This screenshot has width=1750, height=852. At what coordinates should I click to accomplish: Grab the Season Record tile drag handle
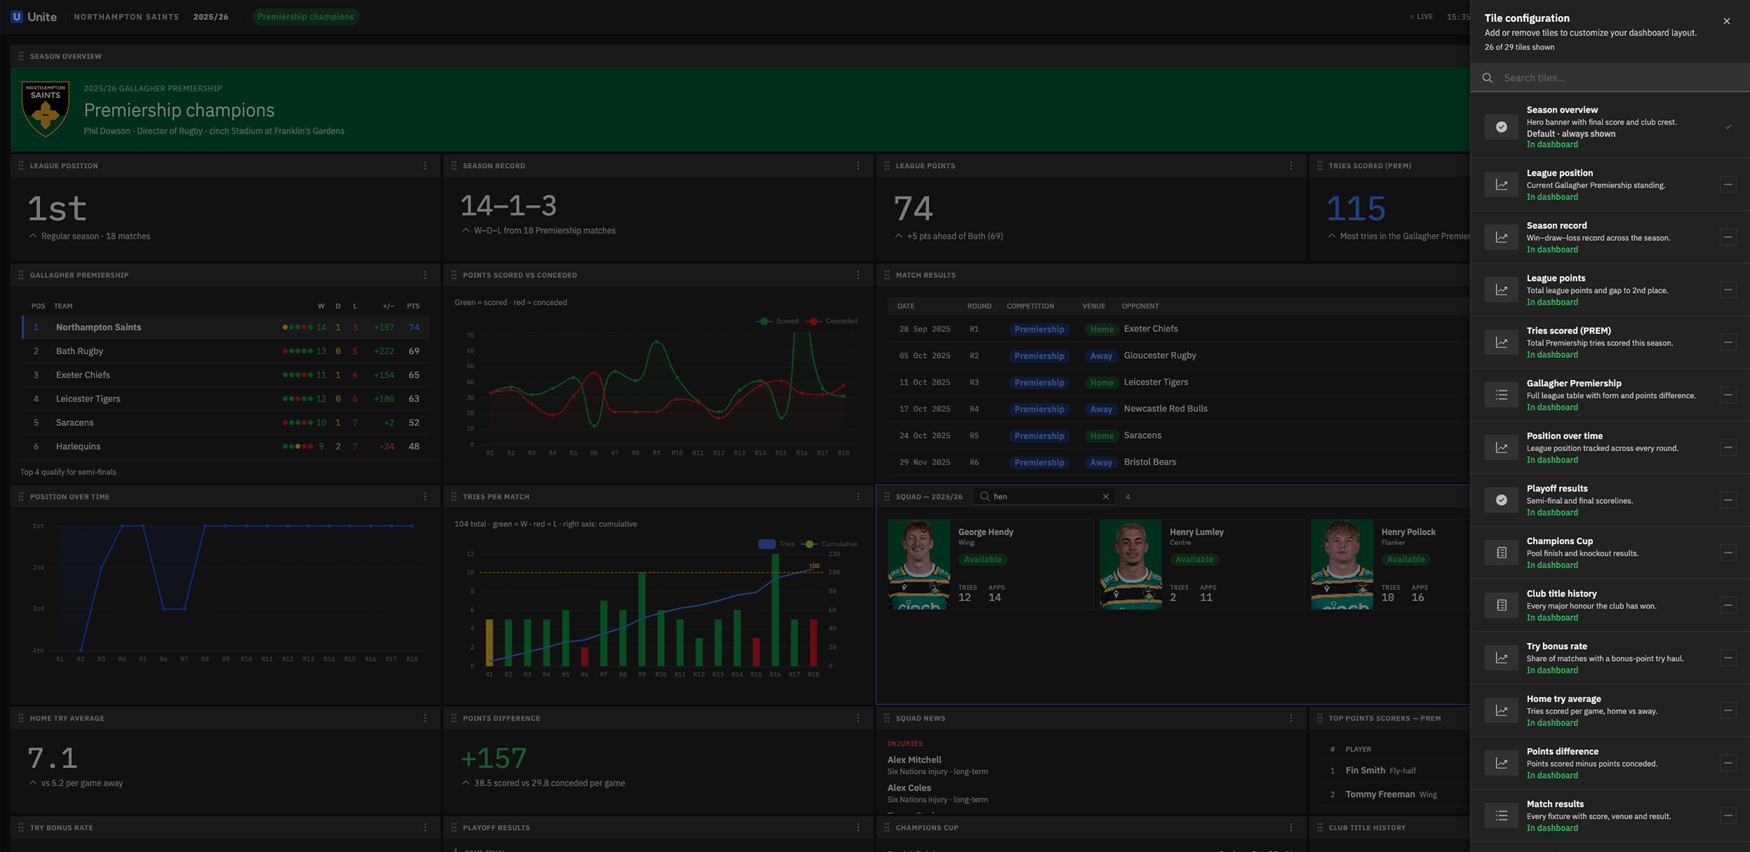454,166
